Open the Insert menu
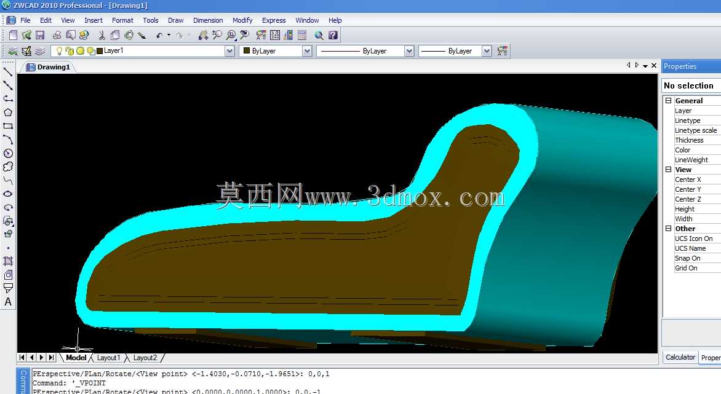721x394 pixels. click(x=94, y=20)
